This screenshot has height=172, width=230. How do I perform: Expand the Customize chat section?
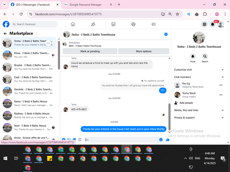(199, 70)
